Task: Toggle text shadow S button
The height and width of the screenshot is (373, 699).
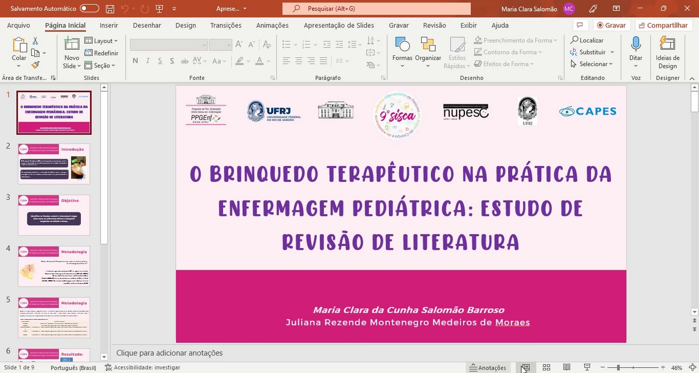Action: pyautogui.click(x=172, y=61)
